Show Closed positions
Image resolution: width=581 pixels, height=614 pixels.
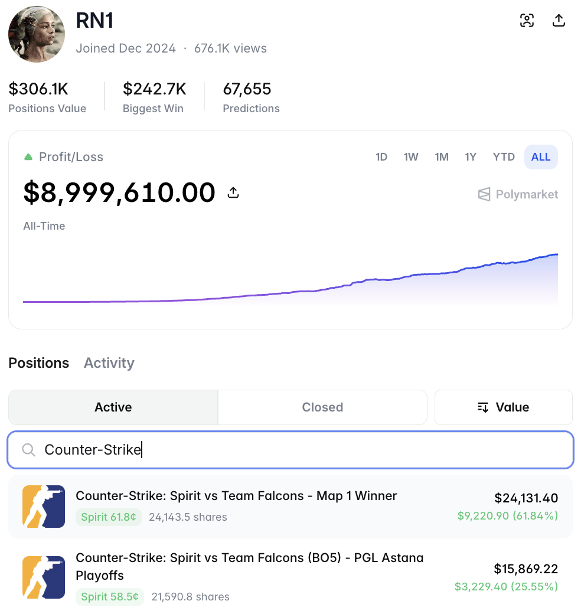[322, 407]
